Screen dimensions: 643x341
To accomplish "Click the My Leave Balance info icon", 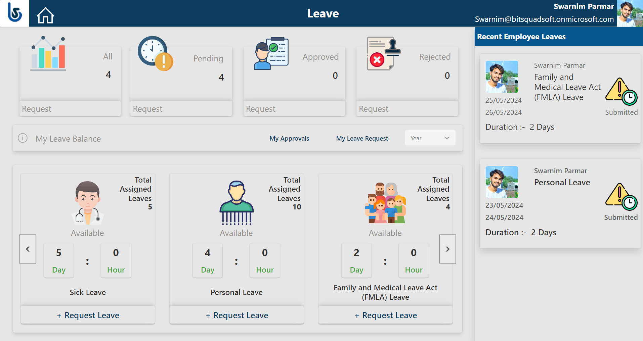I will pos(23,138).
